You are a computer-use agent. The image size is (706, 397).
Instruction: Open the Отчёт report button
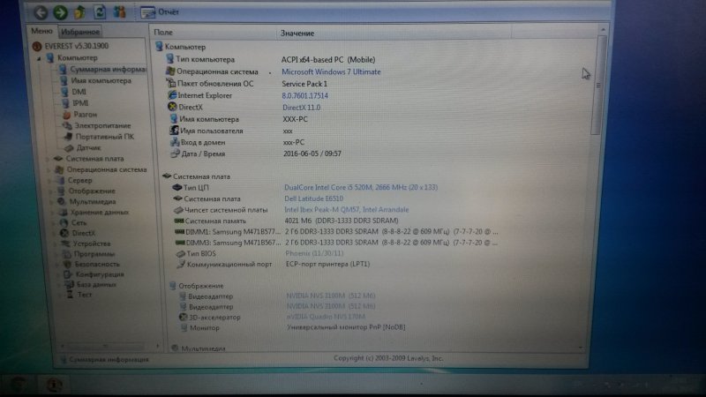point(159,13)
